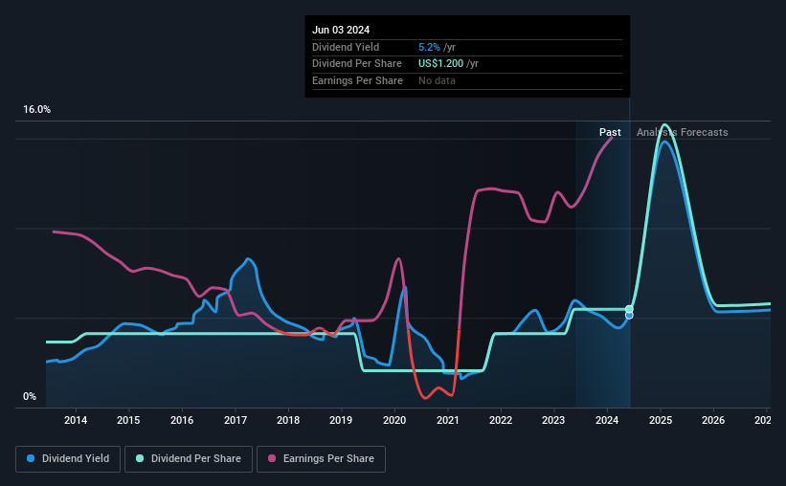Click the 5.2% Dividend Yield tooltip value

429,47
